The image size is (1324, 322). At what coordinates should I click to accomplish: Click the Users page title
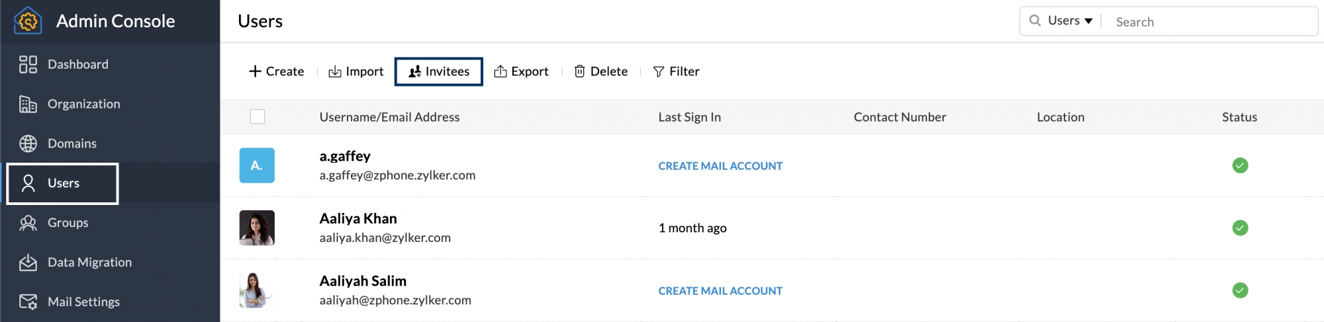(260, 21)
